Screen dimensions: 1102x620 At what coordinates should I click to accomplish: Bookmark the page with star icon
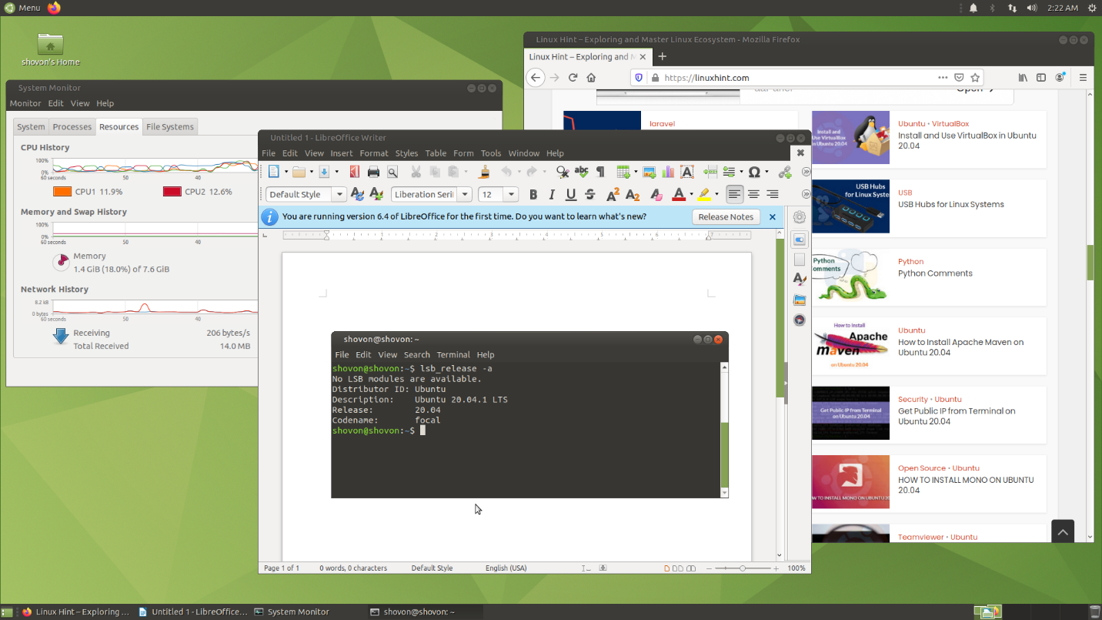(975, 78)
